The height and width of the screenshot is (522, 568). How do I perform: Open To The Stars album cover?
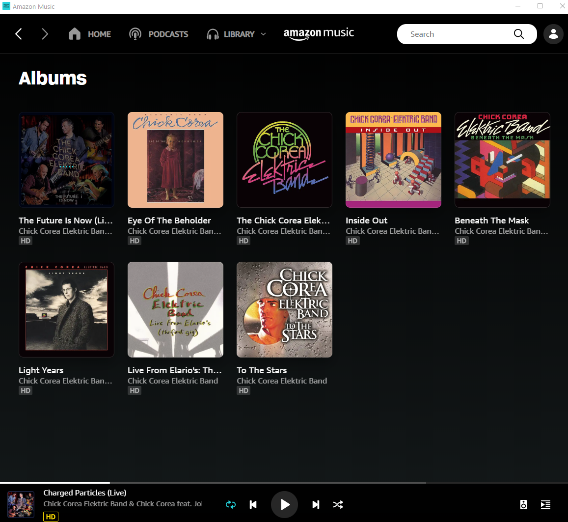tap(284, 310)
